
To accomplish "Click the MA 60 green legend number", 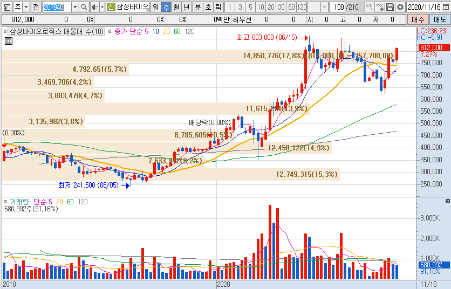I will (177, 32).
